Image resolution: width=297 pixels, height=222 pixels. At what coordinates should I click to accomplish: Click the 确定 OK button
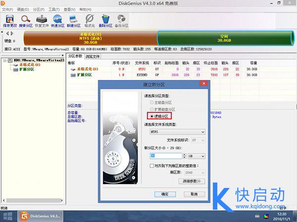[165, 194]
